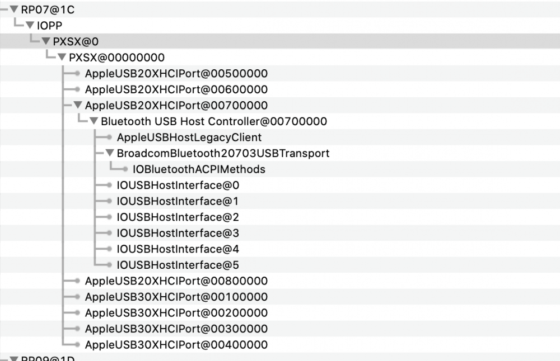This screenshot has width=560, height=361.
Task: Collapse BroadcomBluetooth20703USBTransport disclosure triangle
Action: (110, 153)
